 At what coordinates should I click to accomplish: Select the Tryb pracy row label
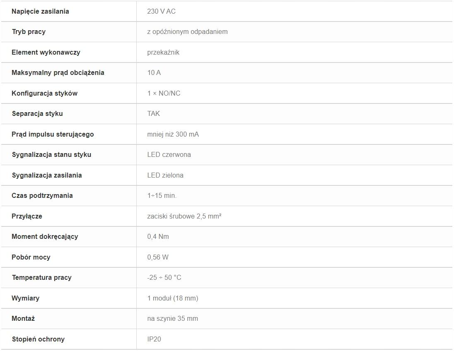point(29,32)
